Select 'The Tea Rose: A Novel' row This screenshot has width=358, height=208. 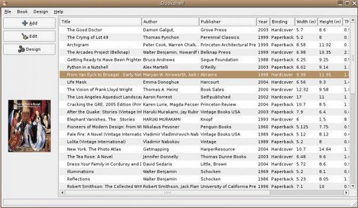204,157
